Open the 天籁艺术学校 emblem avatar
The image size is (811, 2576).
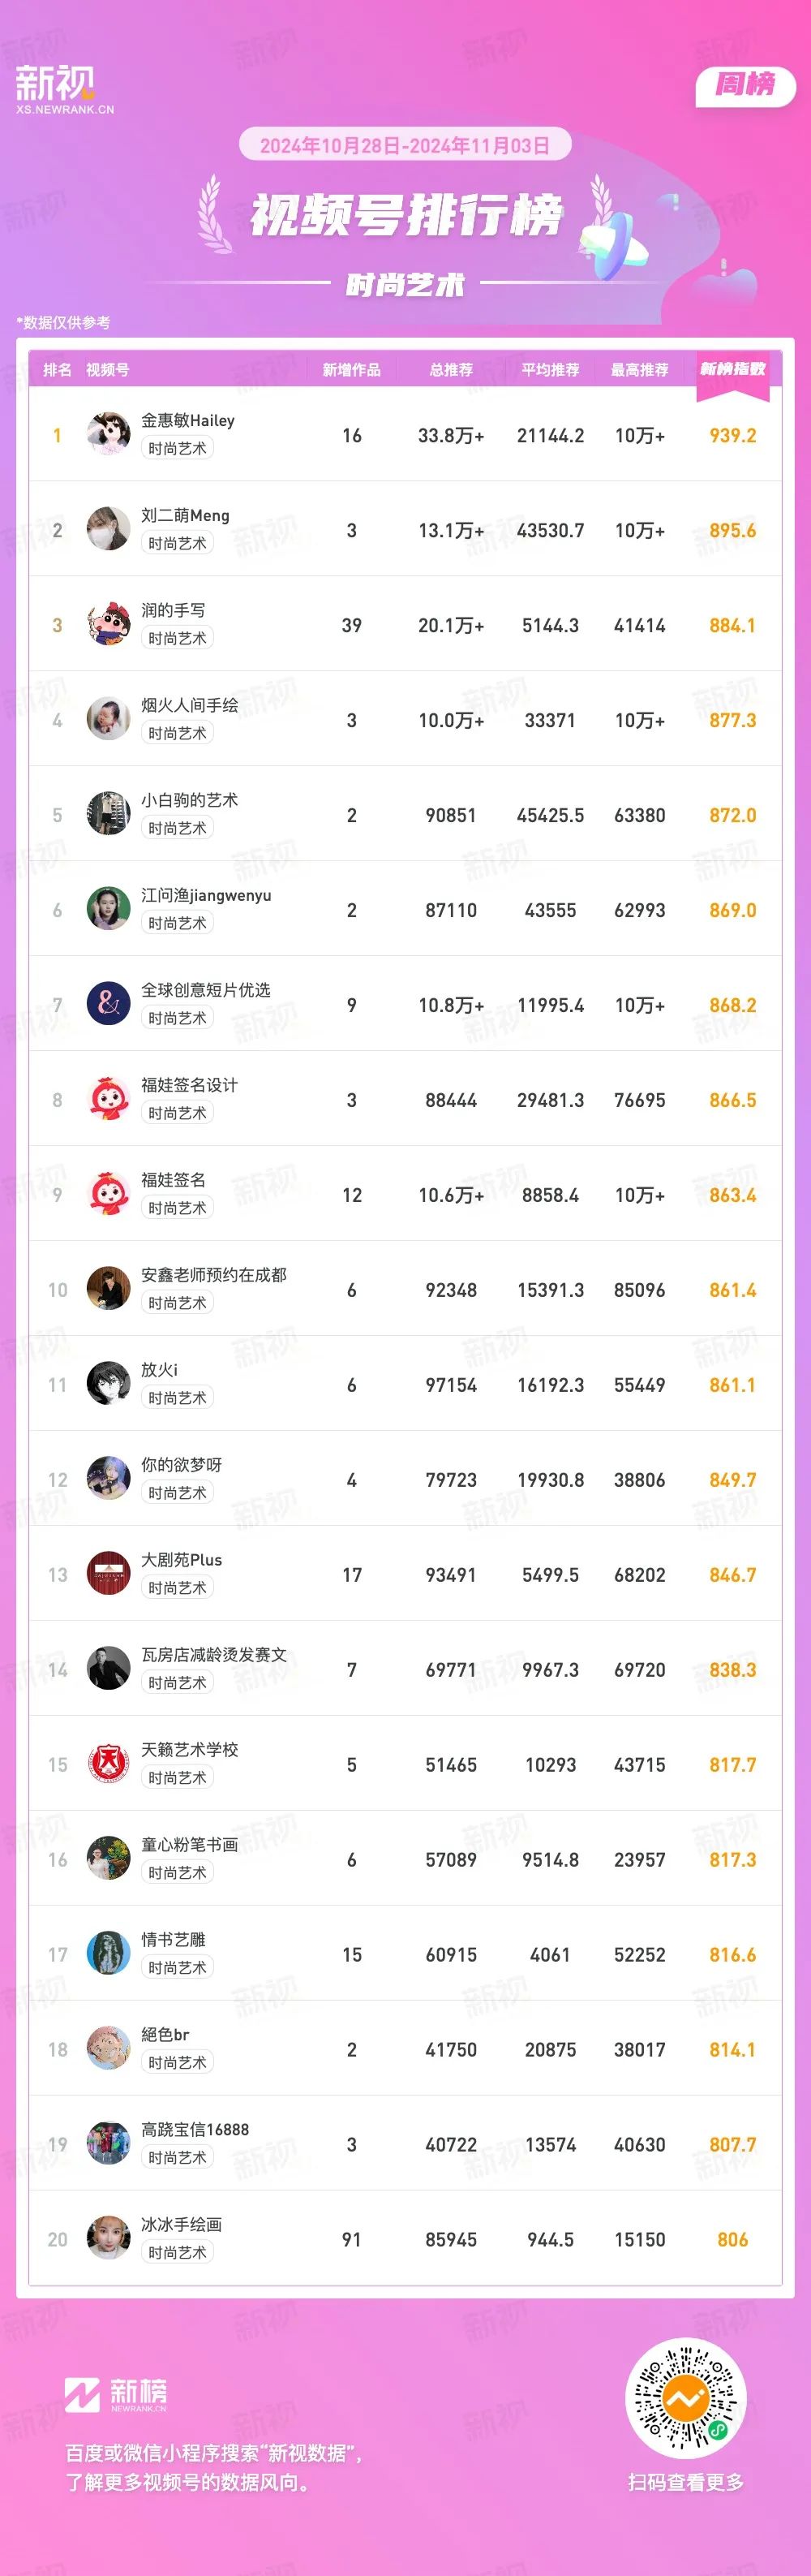pyautogui.click(x=108, y=1763)
